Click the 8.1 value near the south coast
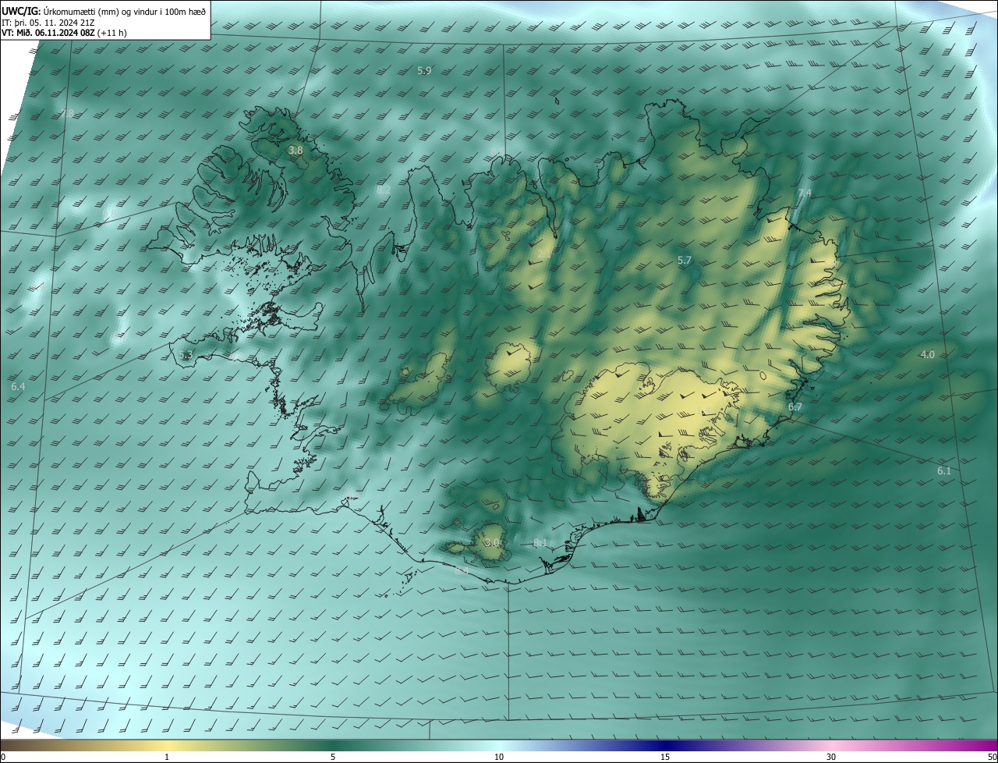Image resolution: width=998 pixels, height=763 pixels. click(x=540, y=542)
